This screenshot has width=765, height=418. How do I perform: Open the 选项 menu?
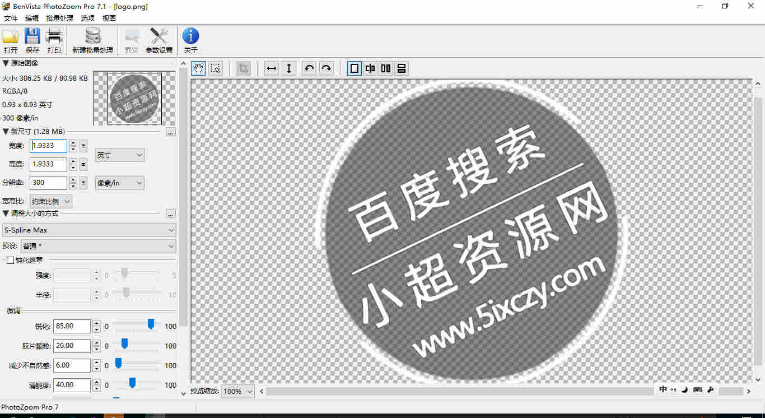[88, 18]
